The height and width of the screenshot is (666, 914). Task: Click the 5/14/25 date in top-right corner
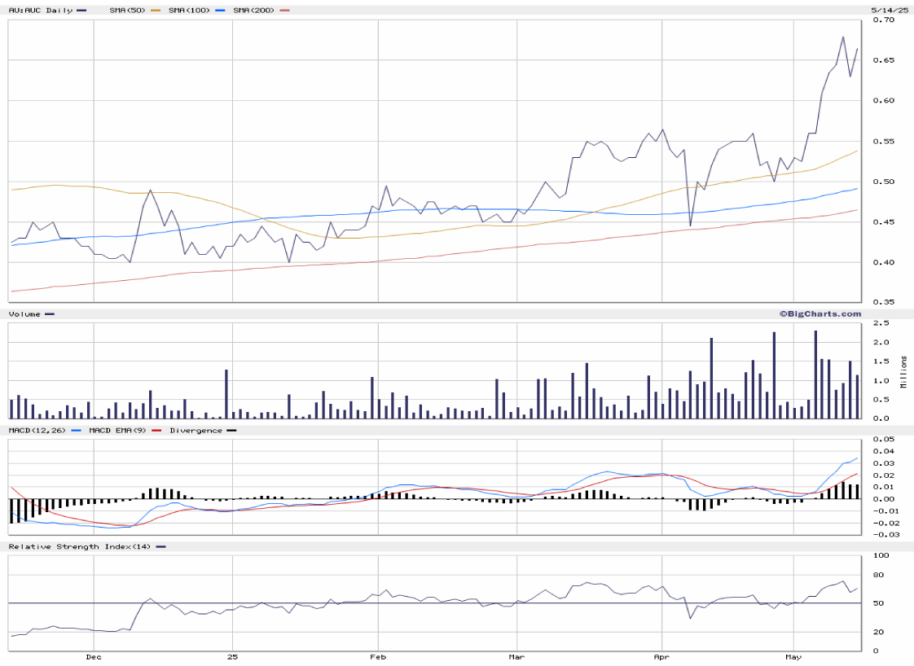coord(888,11)
